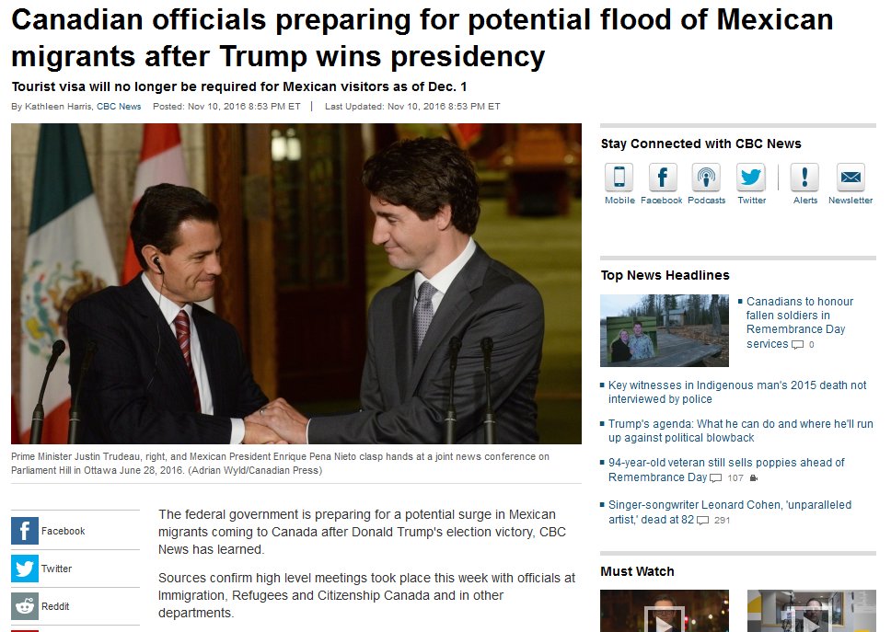Play the first Must Watch video

(665, 611)
